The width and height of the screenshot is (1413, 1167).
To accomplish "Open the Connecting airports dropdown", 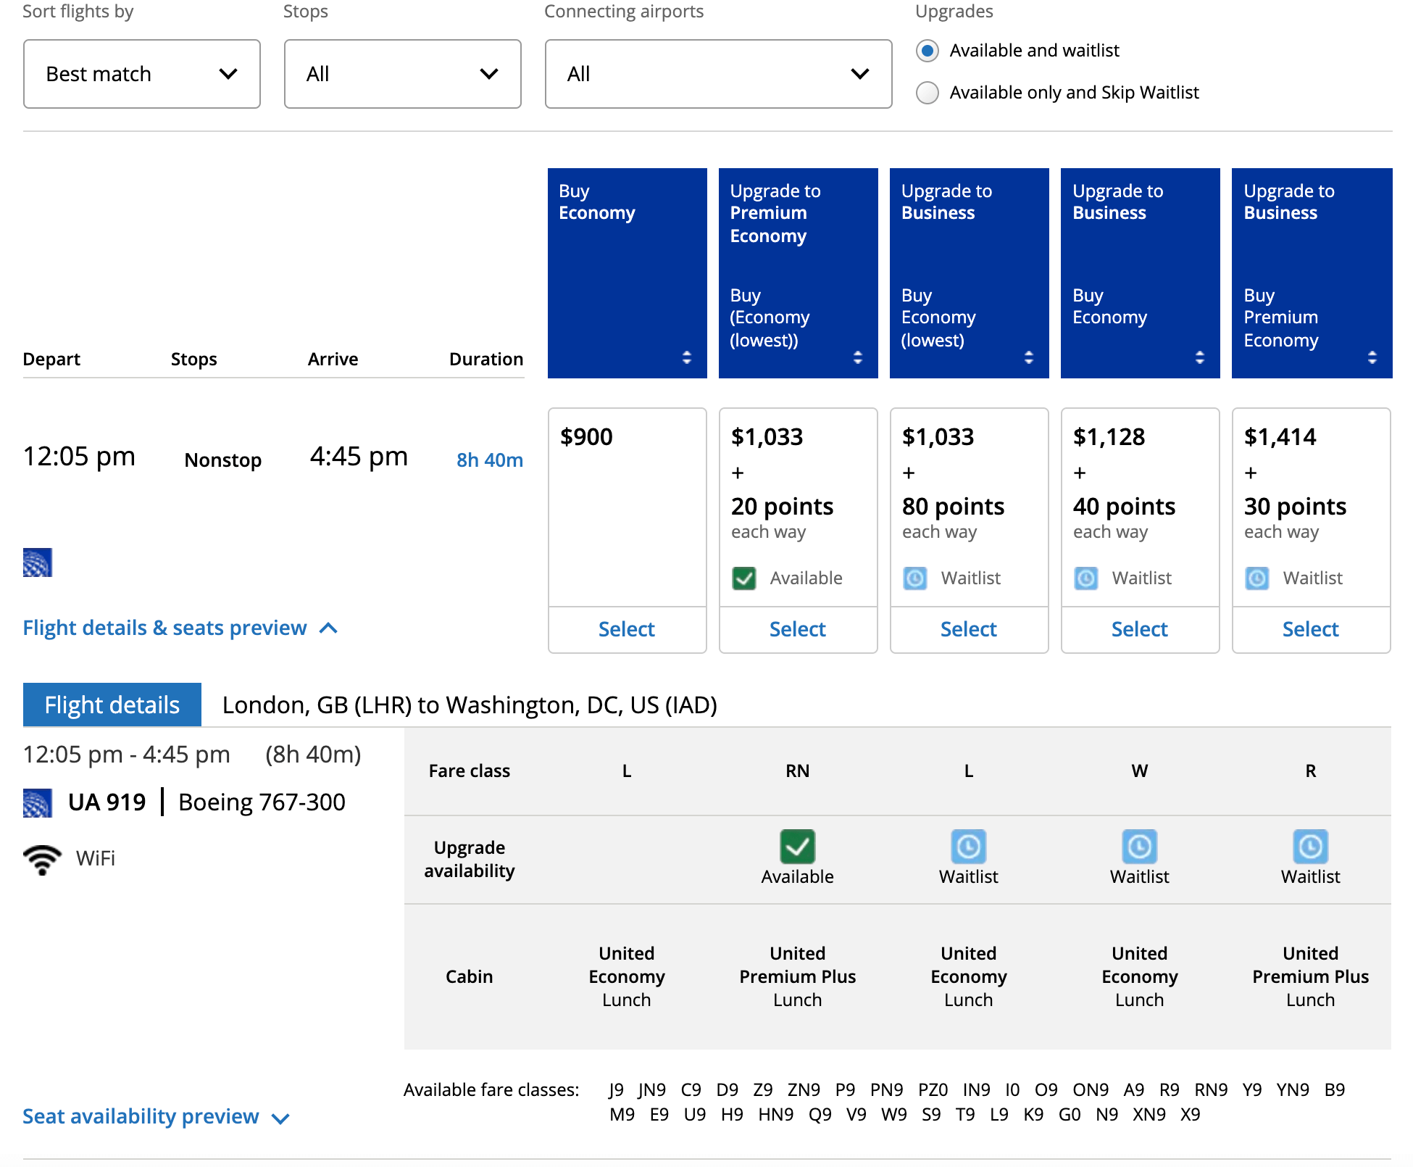I will (x=717, y=73).
